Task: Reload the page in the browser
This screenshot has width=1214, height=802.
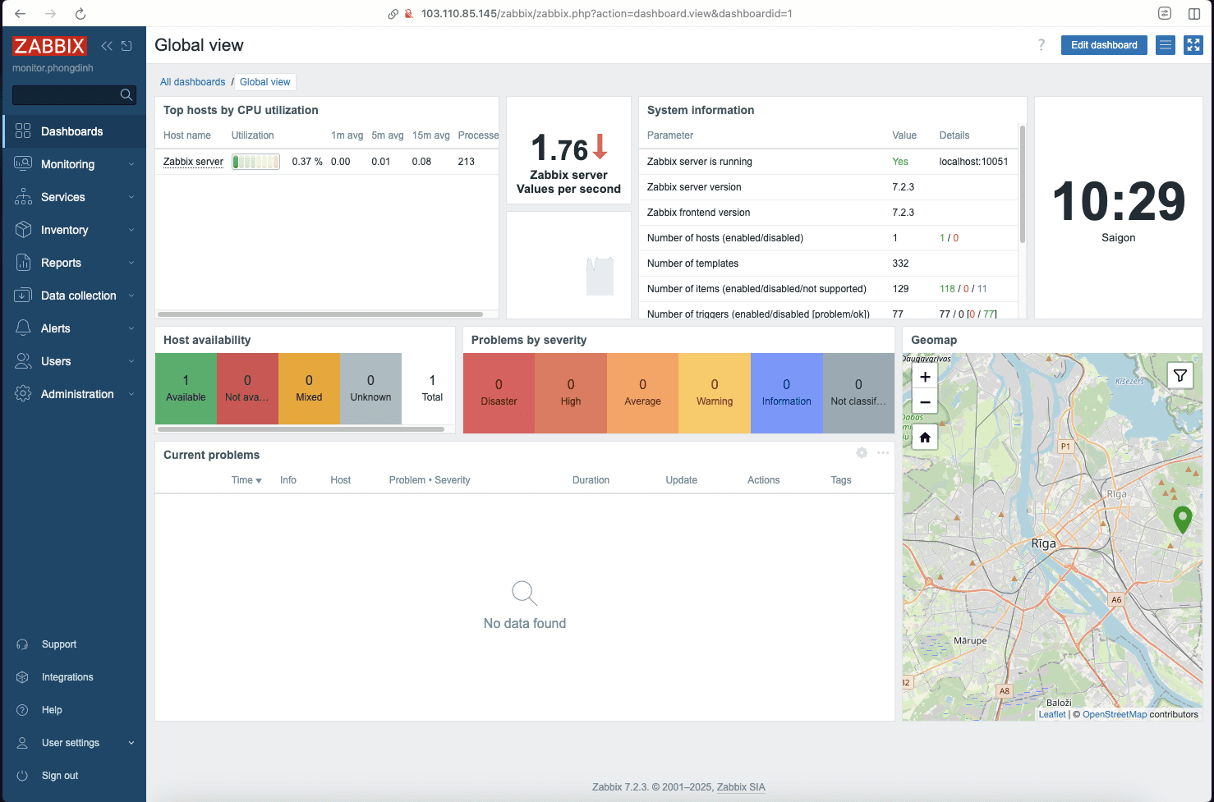Action: 80,14
